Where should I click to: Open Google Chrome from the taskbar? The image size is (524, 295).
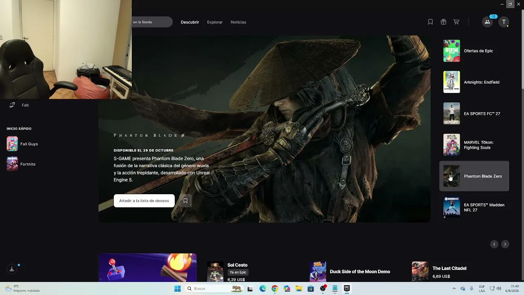click(x=275, y=288)
